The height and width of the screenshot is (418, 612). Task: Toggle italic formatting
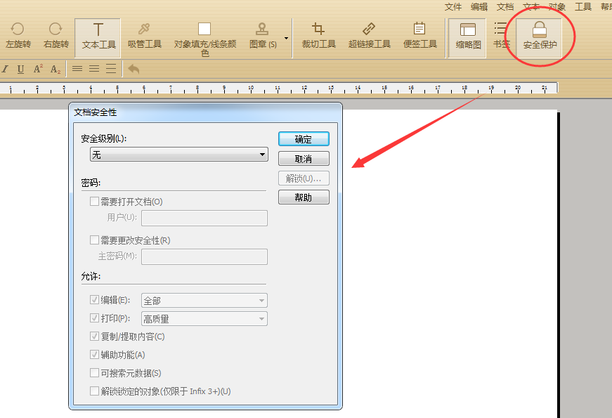point(5,69)
